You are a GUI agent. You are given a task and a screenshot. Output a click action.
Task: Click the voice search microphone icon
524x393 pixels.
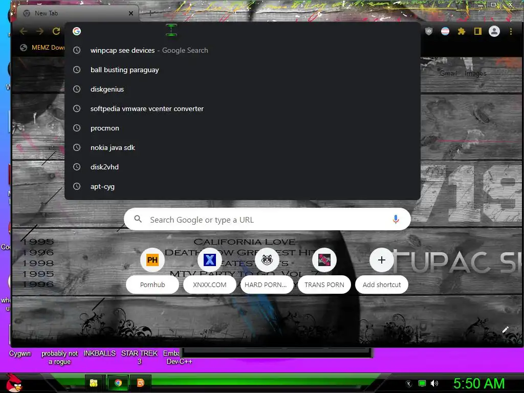(396, 219)
